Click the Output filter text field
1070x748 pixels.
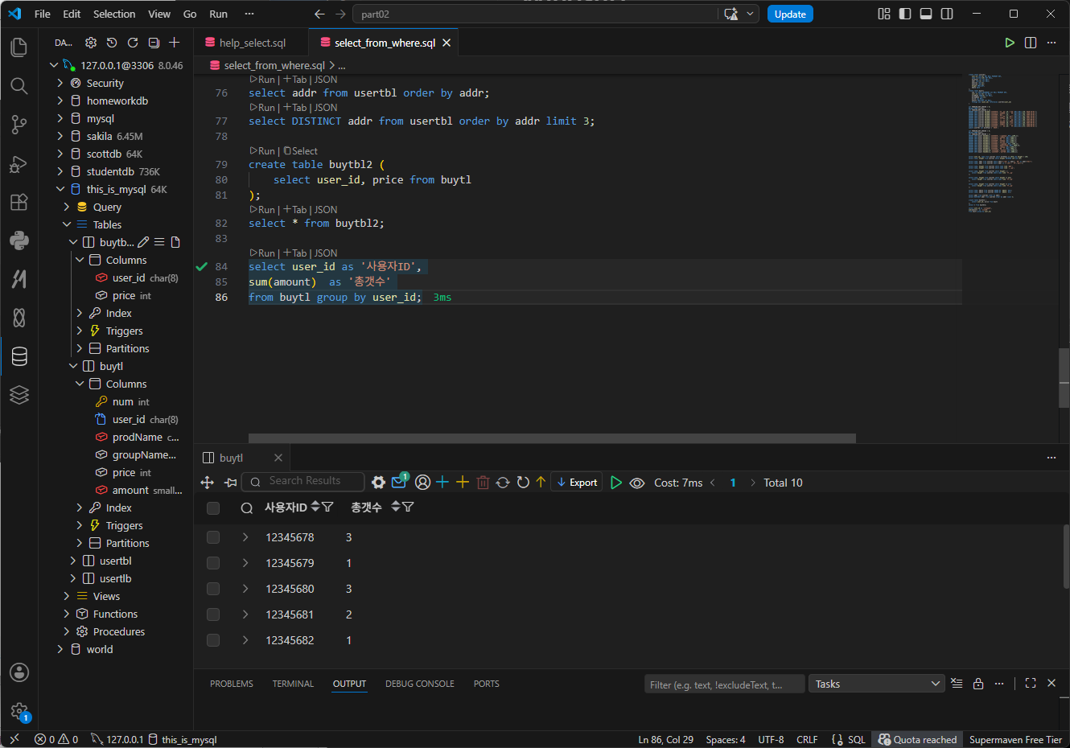tap(724, 684)
